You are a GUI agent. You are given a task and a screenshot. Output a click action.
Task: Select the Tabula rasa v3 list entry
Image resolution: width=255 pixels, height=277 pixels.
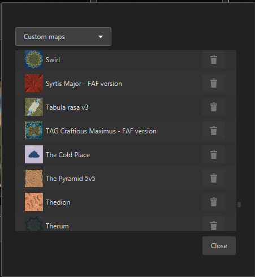[x=126, y=107]
